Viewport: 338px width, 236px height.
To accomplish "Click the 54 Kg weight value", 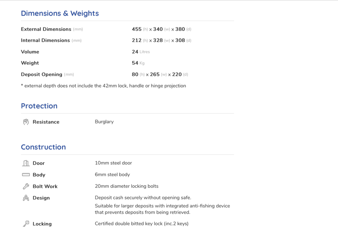I will click(x=138, y=63).
